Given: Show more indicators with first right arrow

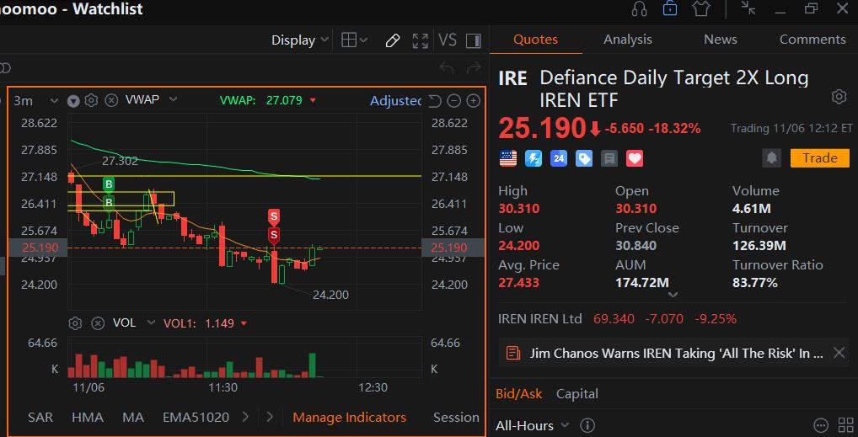Looking at the screenshot, I should pos(245,418).
